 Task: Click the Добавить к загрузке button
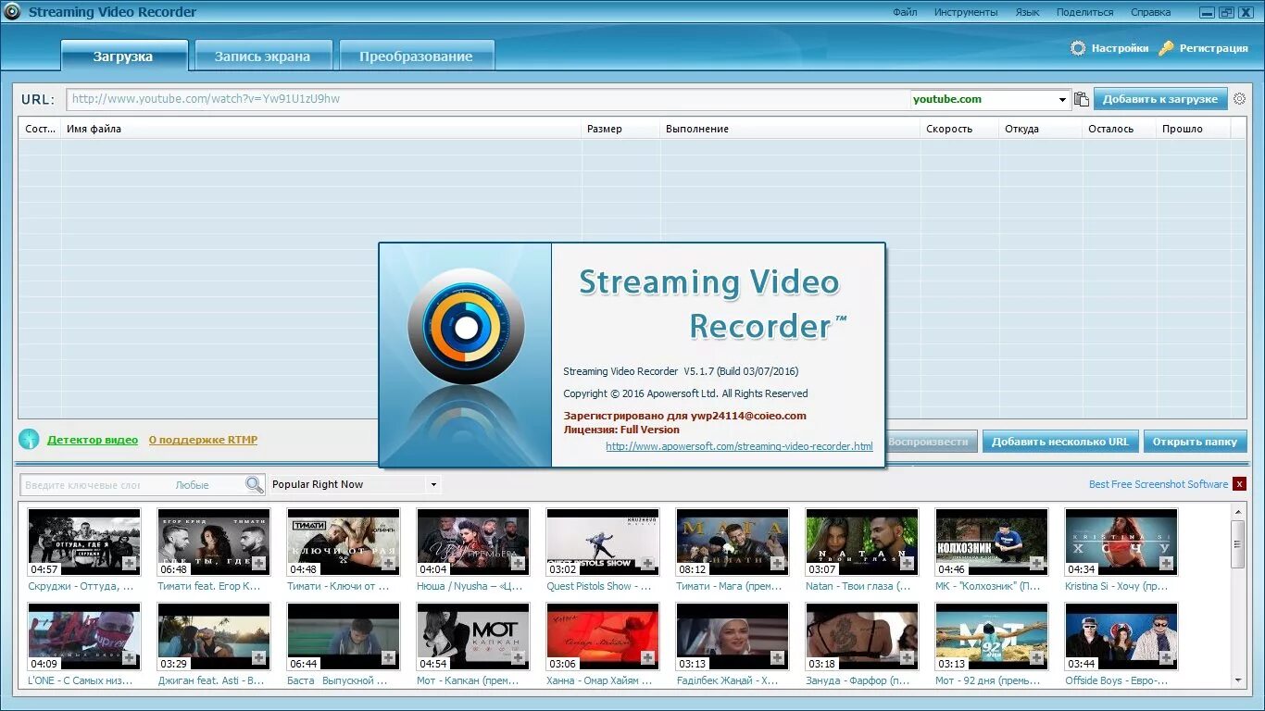click(x=1160, y=99)
